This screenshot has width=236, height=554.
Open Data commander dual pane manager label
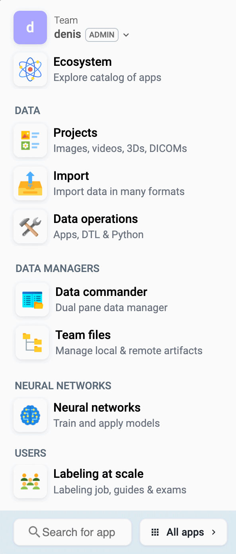(111, 308)
